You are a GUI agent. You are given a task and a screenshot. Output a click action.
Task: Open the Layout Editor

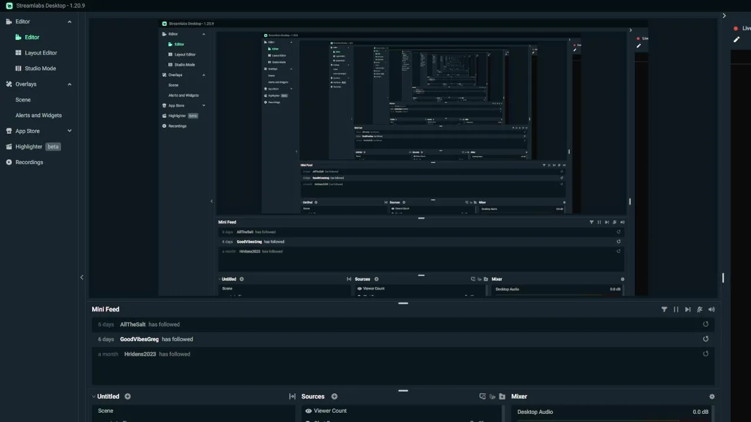(41, 53)
